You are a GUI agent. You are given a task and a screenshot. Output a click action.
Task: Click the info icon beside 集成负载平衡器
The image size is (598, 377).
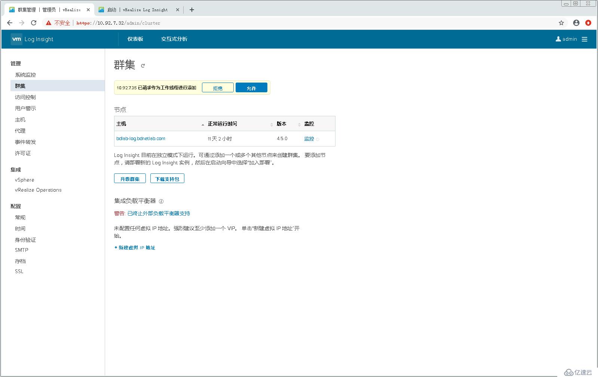[161, 201]
